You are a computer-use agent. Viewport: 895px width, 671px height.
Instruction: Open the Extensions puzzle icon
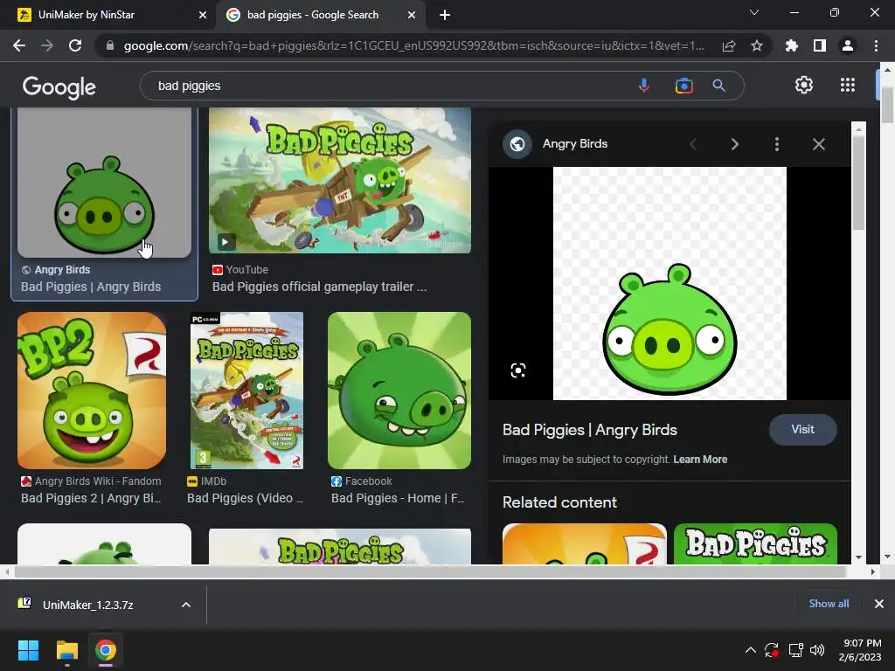(x=791, y=45)
